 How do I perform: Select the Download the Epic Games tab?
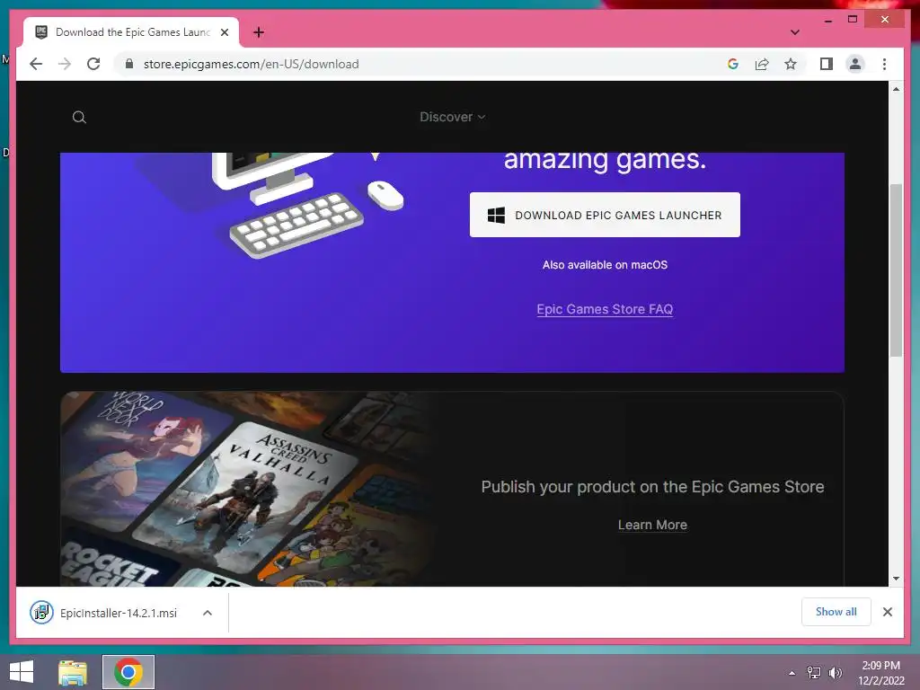132,32
